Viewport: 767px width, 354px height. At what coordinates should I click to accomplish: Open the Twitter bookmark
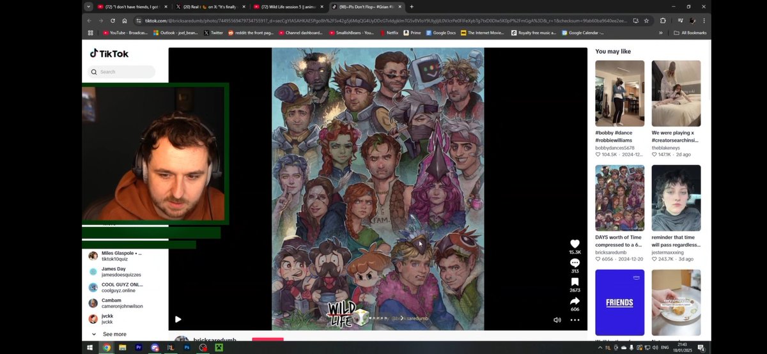coord(213,33)
